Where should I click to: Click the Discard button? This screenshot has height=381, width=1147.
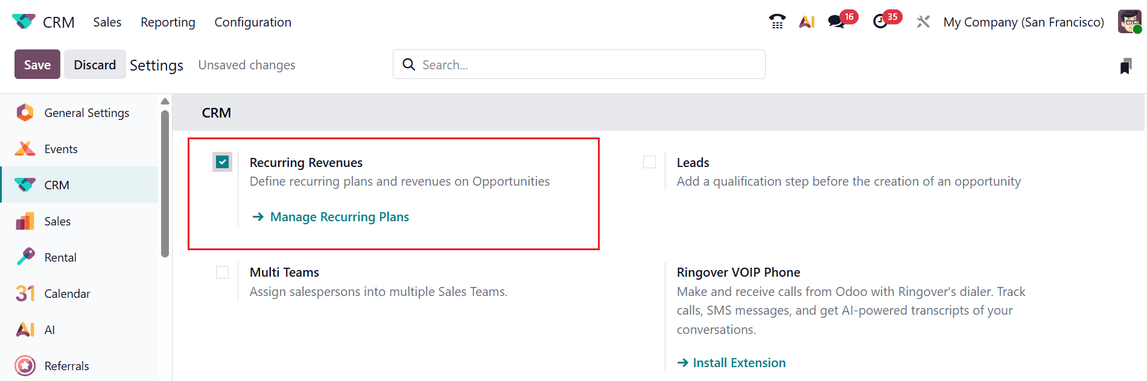tap(95, 65)
